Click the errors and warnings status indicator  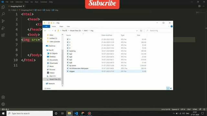coord(5,109)
